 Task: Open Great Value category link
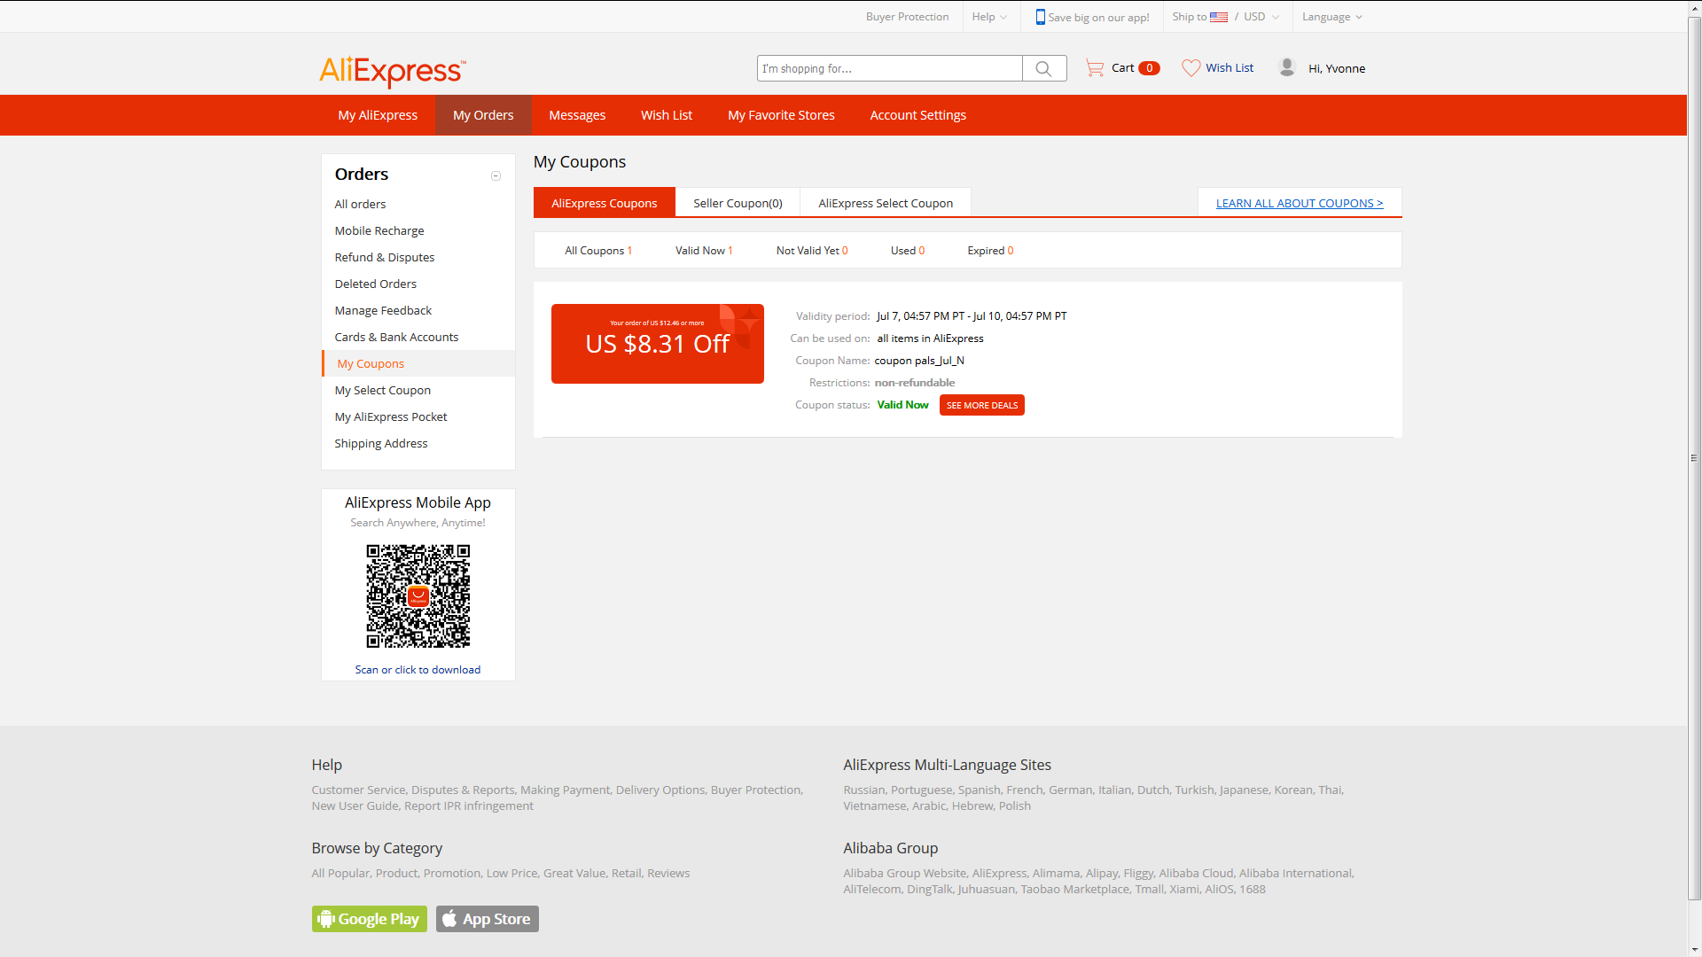click(574, 873)
